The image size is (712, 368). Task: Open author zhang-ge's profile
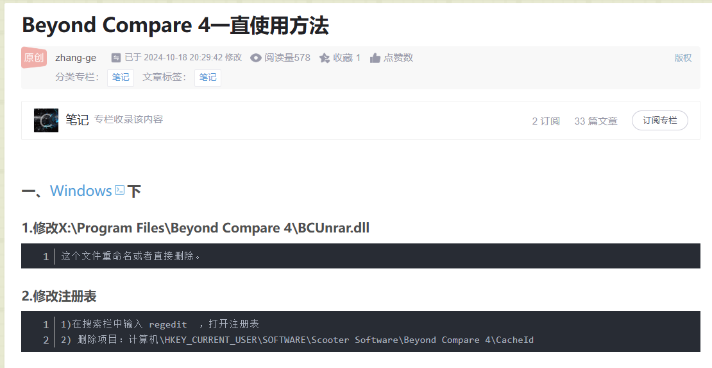[76, 58]
